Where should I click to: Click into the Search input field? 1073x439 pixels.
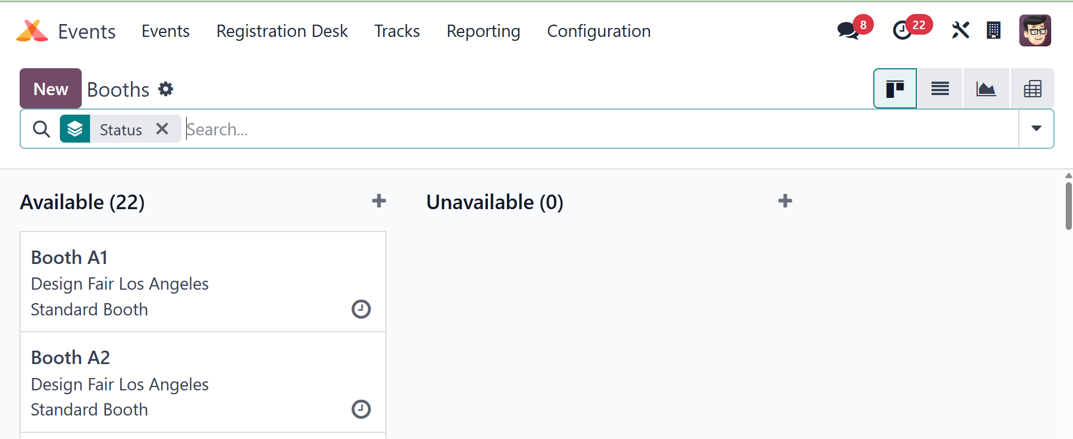click(599, 129)
